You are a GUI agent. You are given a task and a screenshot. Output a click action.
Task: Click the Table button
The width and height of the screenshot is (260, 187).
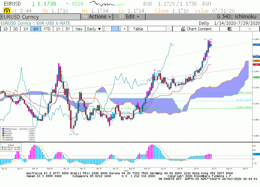coord(138,29)
